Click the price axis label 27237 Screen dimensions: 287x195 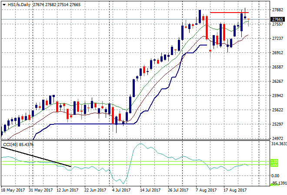click(277, 38)
